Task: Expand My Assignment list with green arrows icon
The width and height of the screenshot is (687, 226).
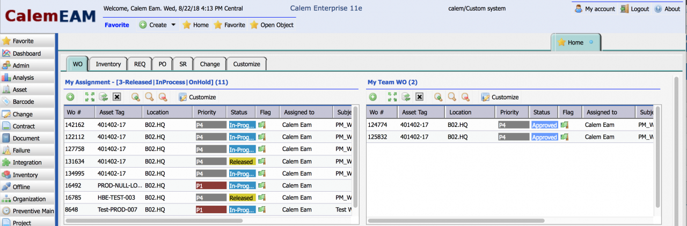Action: click(90, 97)
